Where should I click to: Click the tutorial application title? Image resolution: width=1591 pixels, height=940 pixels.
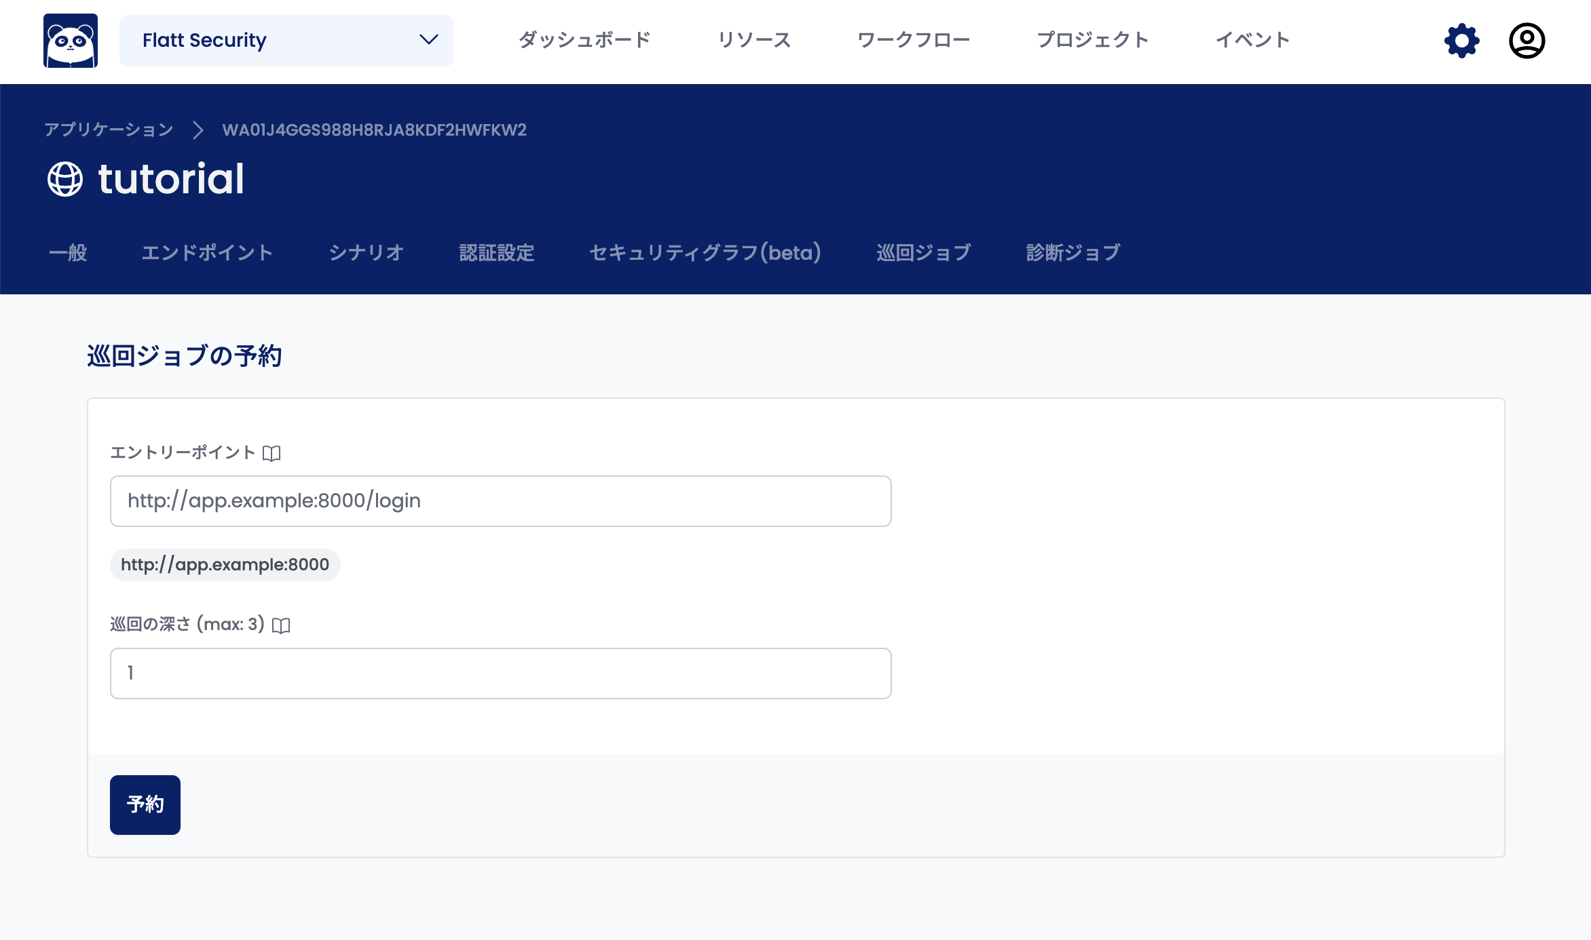pos(171,179)
